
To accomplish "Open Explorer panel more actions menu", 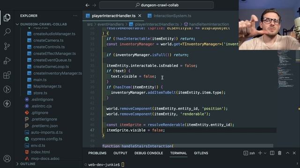I will click(75, 16).
